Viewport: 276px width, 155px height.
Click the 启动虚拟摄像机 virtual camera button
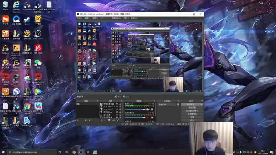tap(192, 111)
